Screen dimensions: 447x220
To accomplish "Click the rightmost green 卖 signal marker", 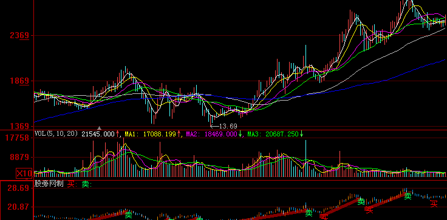I will 408,196.
